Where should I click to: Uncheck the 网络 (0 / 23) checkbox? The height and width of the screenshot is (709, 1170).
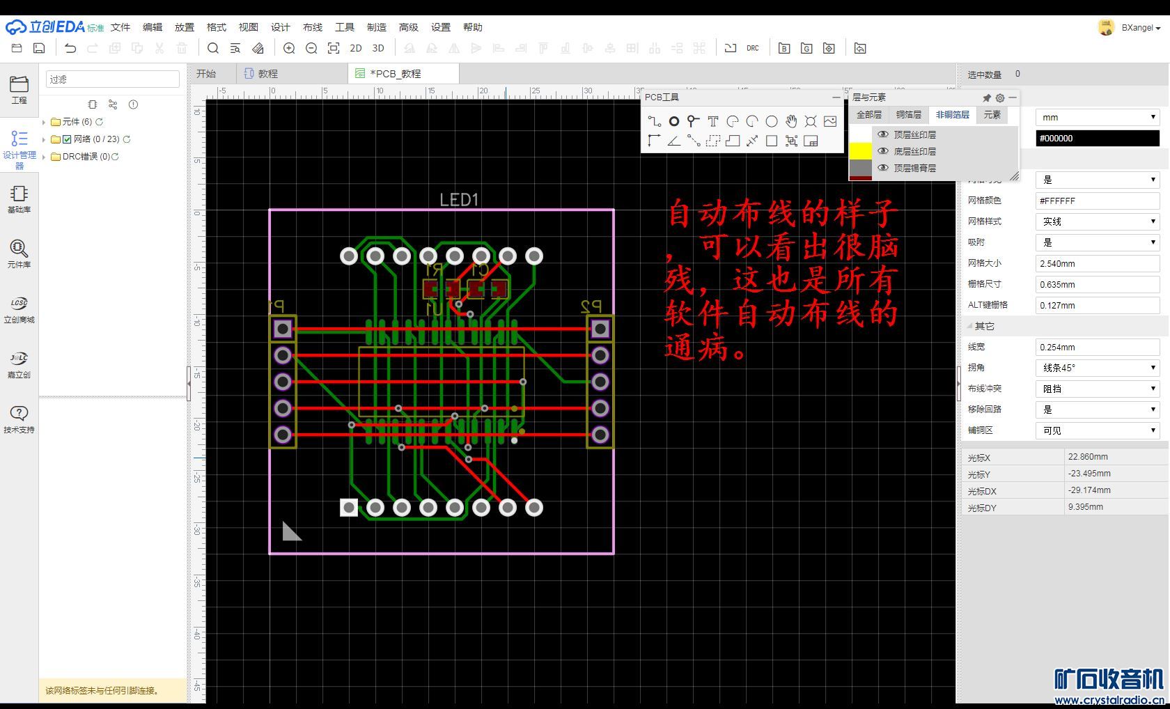[67, 139]
